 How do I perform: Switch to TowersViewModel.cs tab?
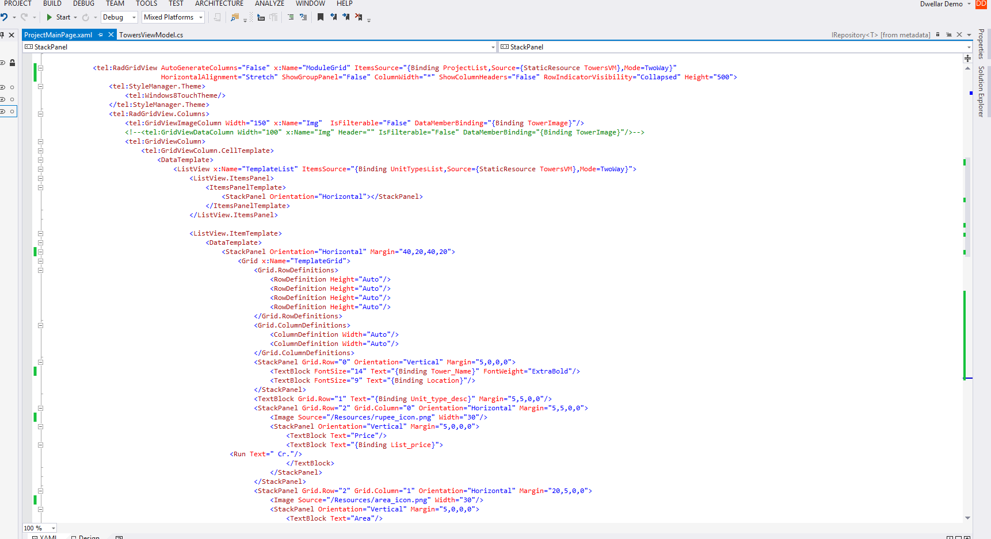(151, 35)
